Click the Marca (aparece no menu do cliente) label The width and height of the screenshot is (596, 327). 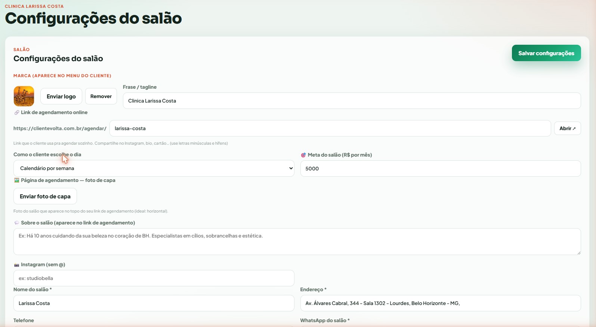click(62, 76)
